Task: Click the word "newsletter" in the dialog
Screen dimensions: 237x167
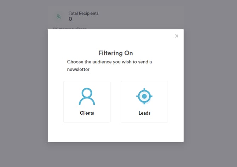Action: (78, 70)
